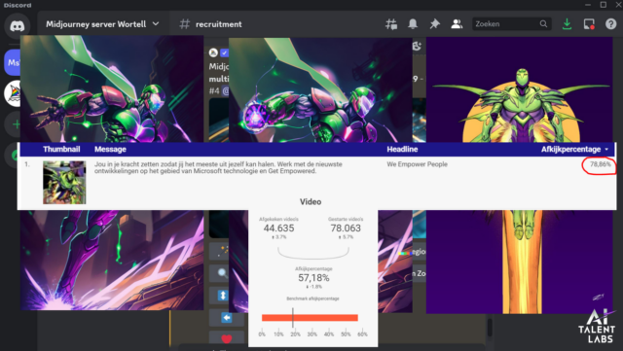Click the Headline column header

[x=402, y=150]
